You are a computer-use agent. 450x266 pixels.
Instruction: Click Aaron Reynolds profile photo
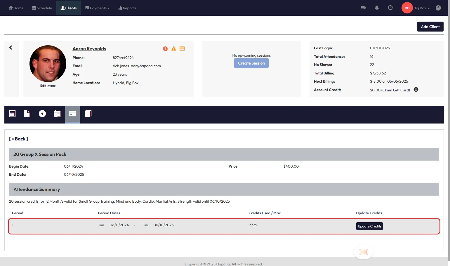pyautogui.click(x=48, y=64)
